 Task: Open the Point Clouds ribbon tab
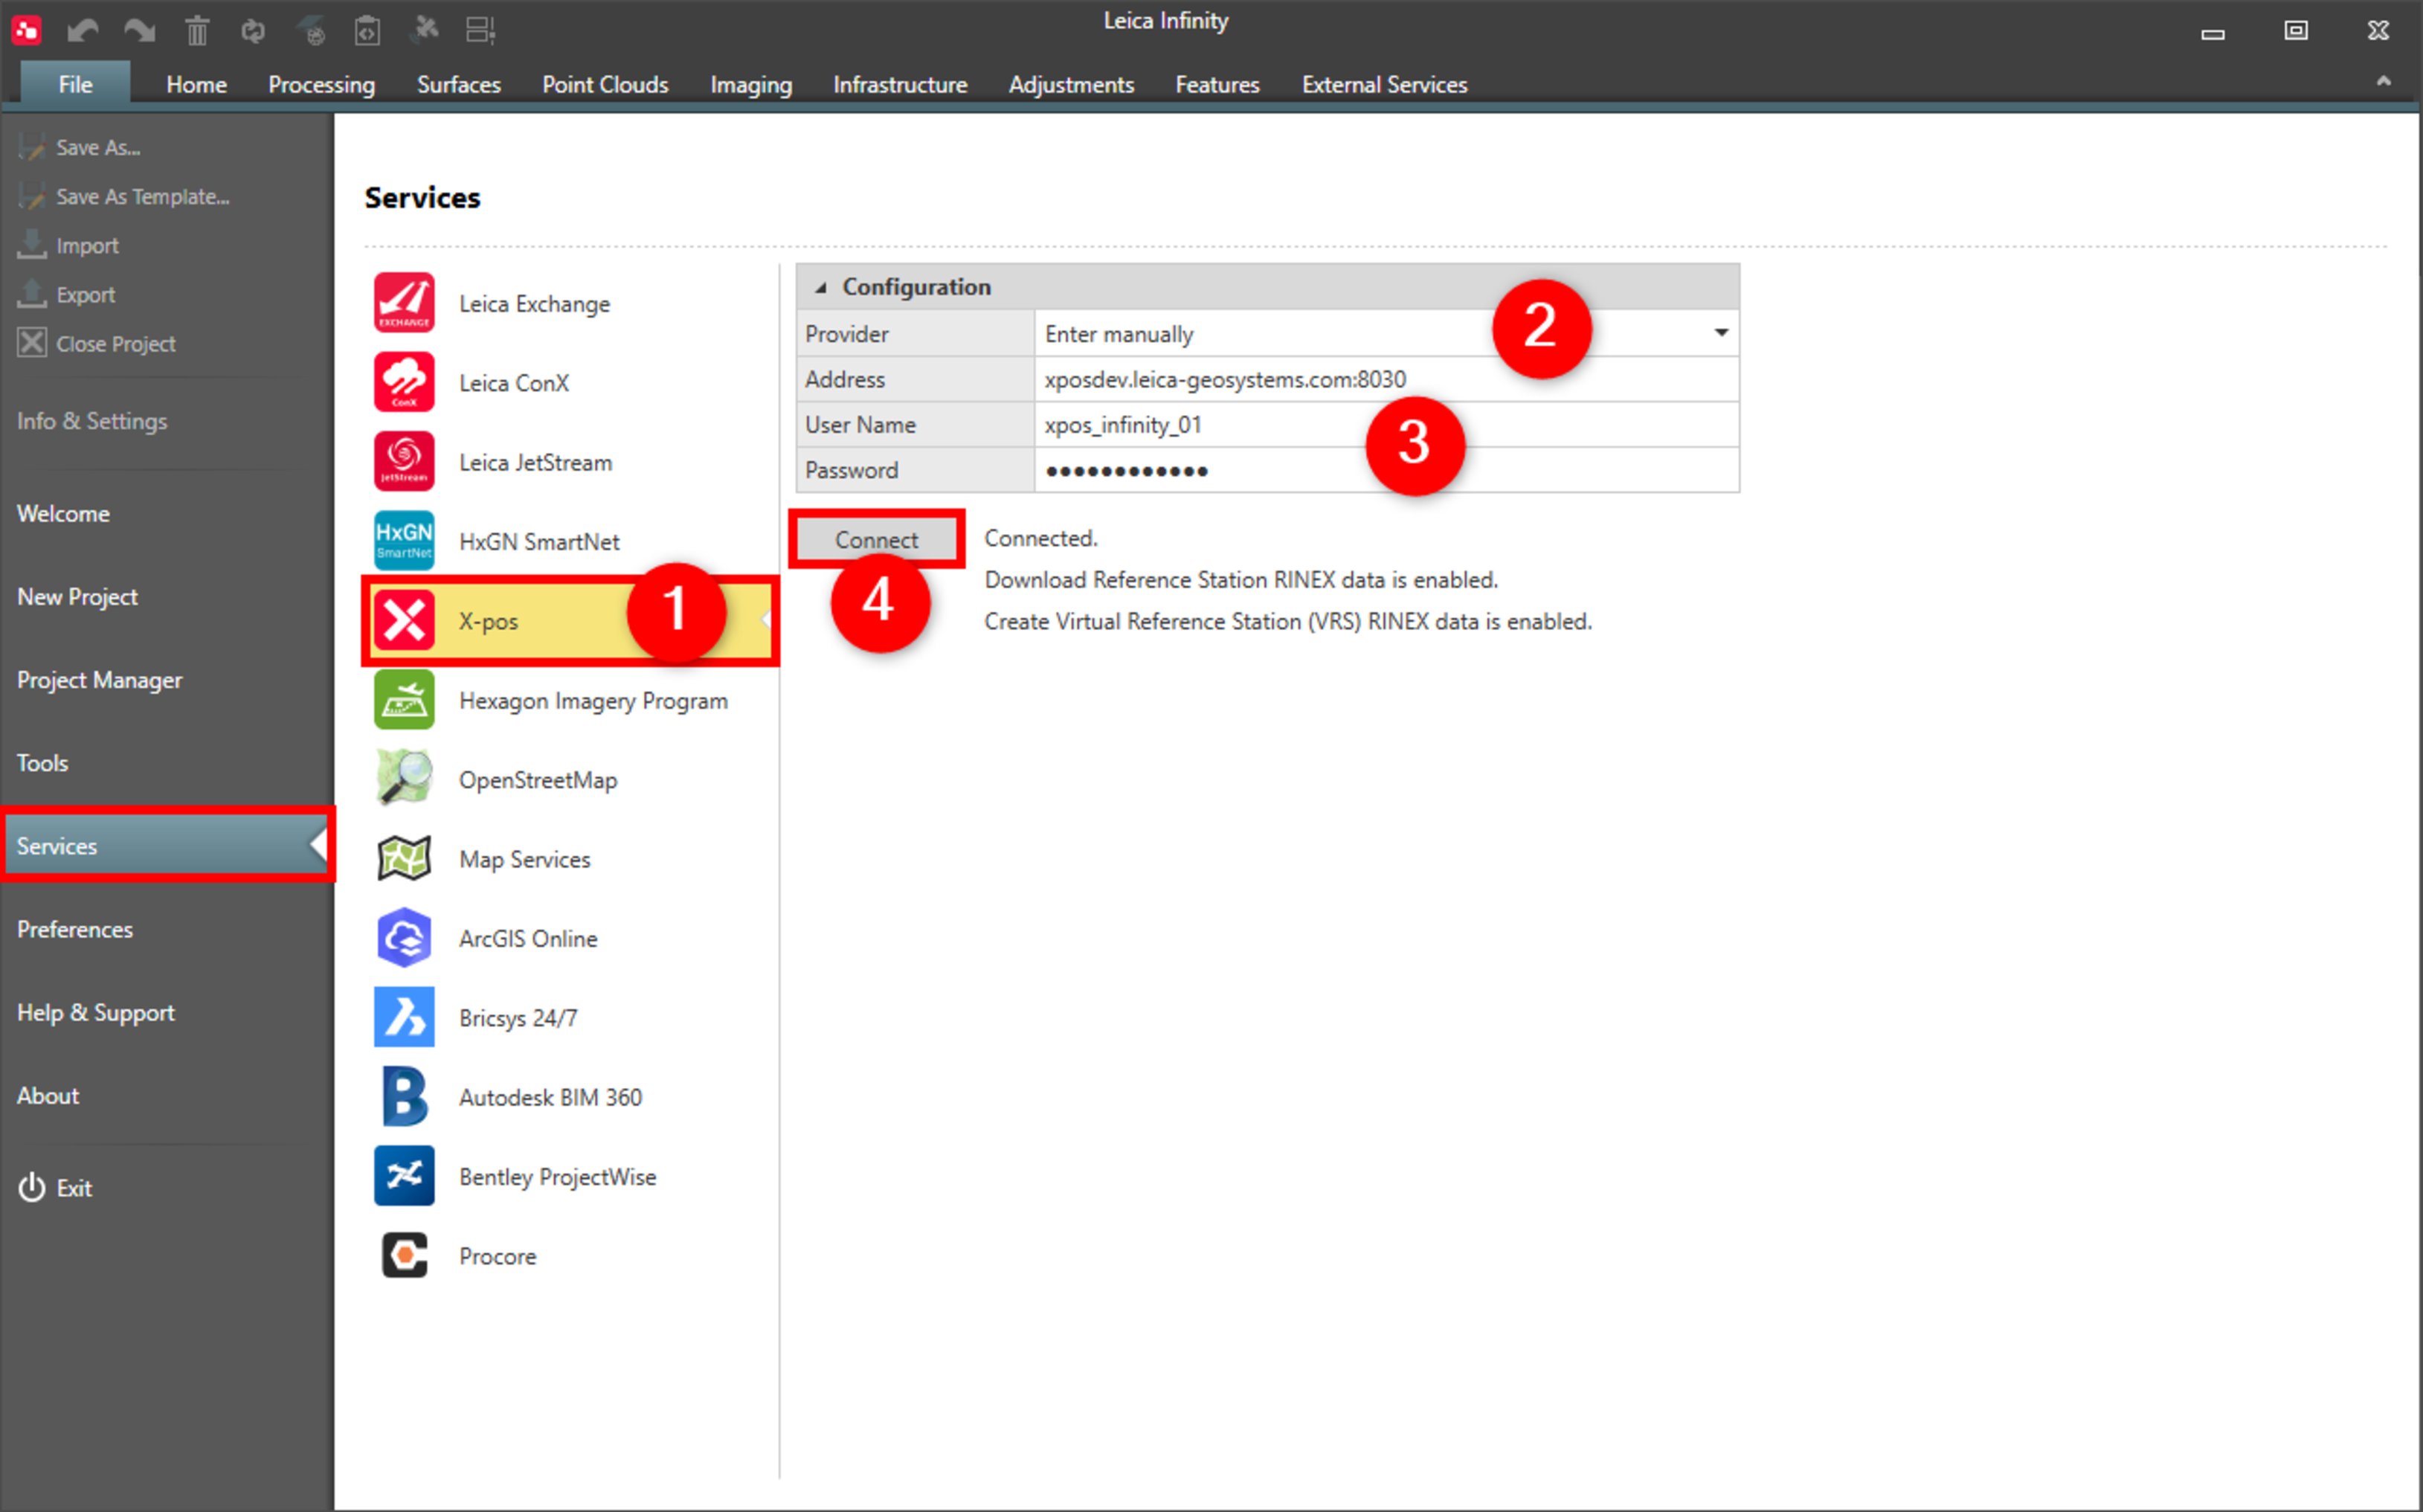click(605, 84)
